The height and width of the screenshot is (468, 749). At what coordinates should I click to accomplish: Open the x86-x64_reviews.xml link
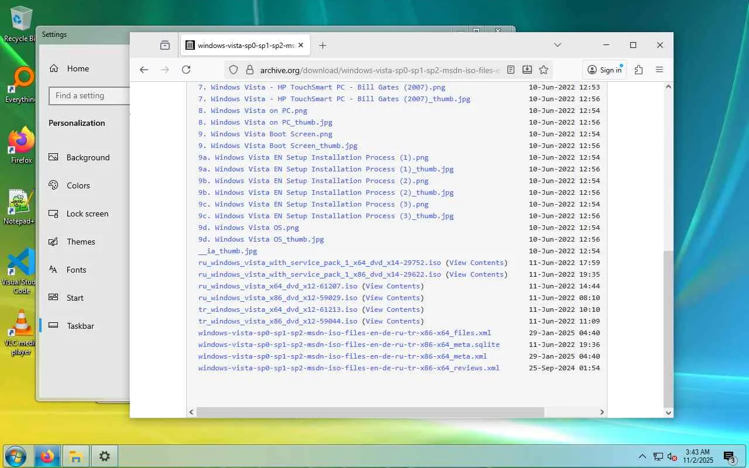(349, 368)
